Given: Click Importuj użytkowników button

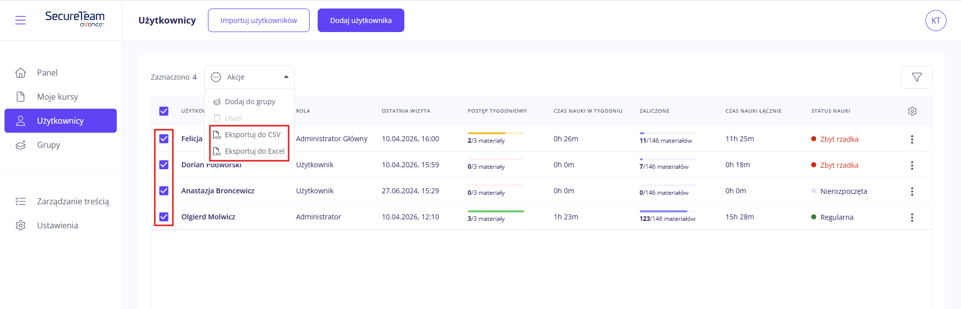Looking at the screenshot, I should pos(259,21).
